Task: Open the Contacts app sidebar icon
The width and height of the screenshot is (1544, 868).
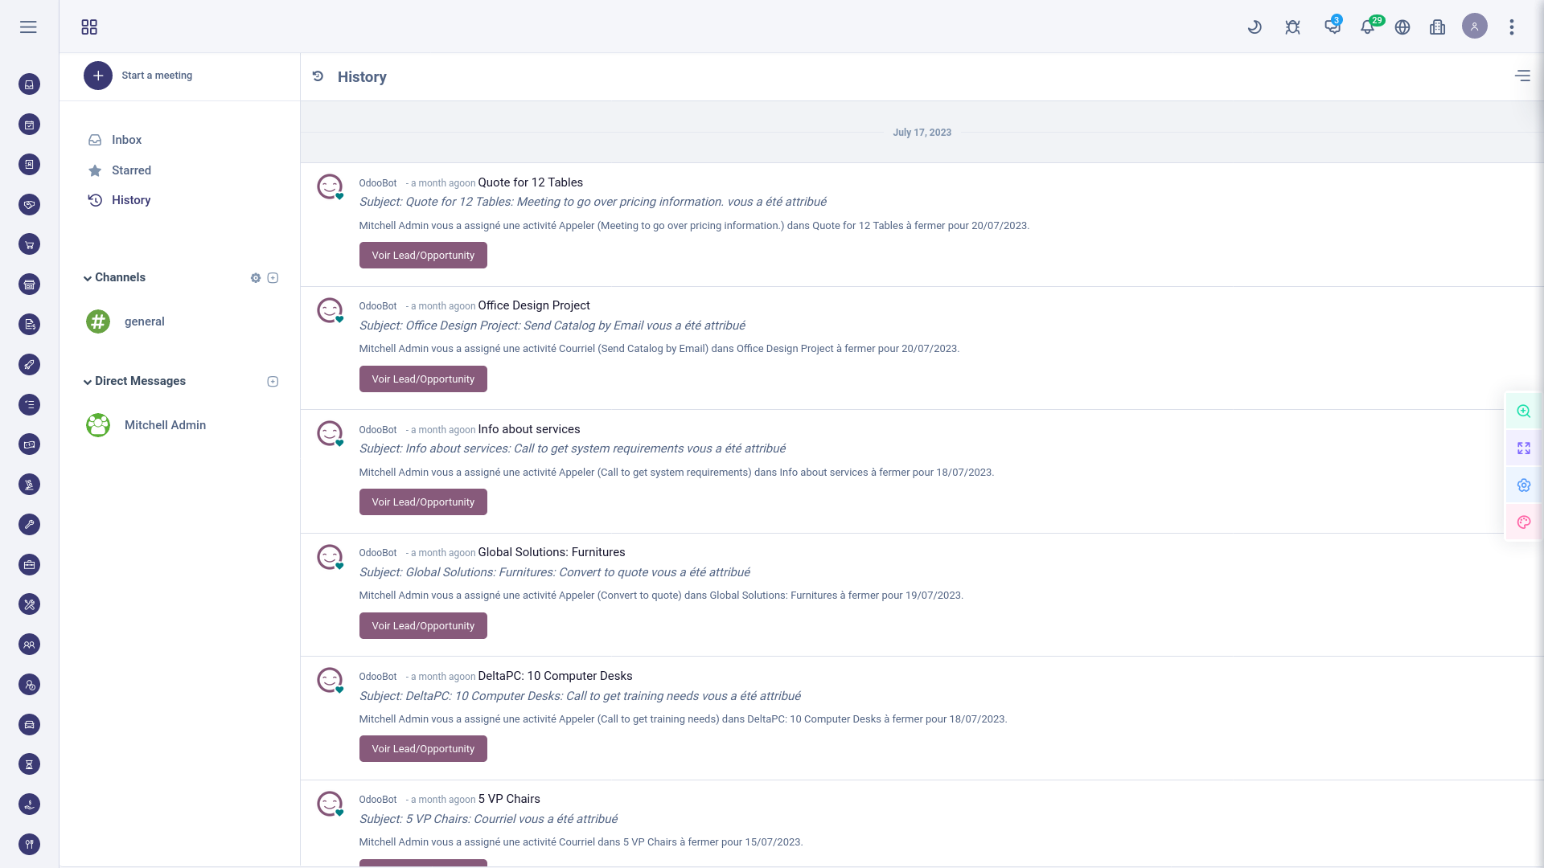Action: pos(29,165)
